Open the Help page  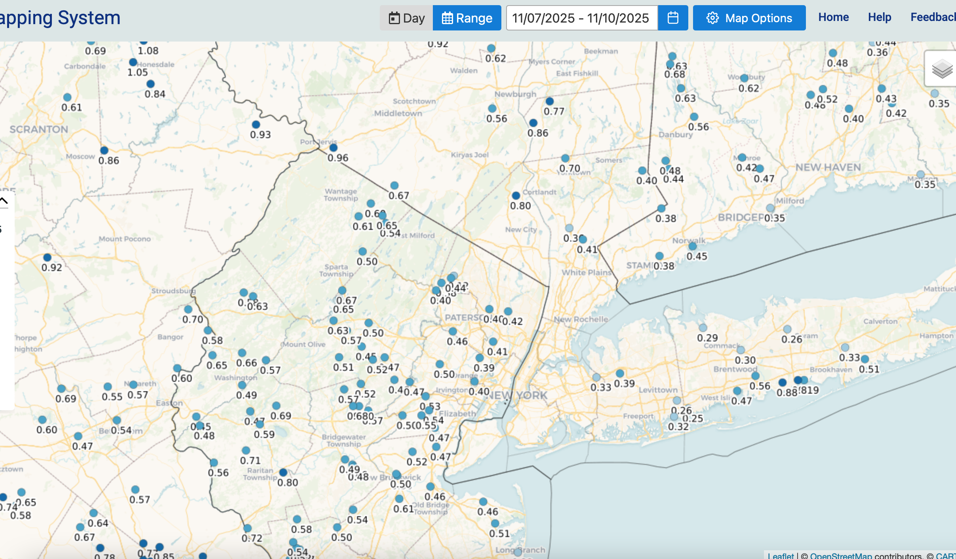(879, 17)
